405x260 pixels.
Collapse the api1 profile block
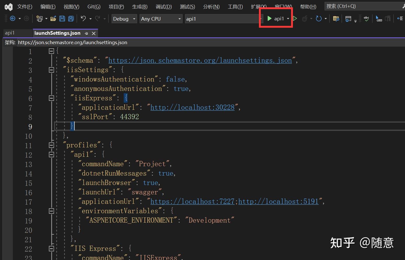pyautogui.click(x=51, y=155)
